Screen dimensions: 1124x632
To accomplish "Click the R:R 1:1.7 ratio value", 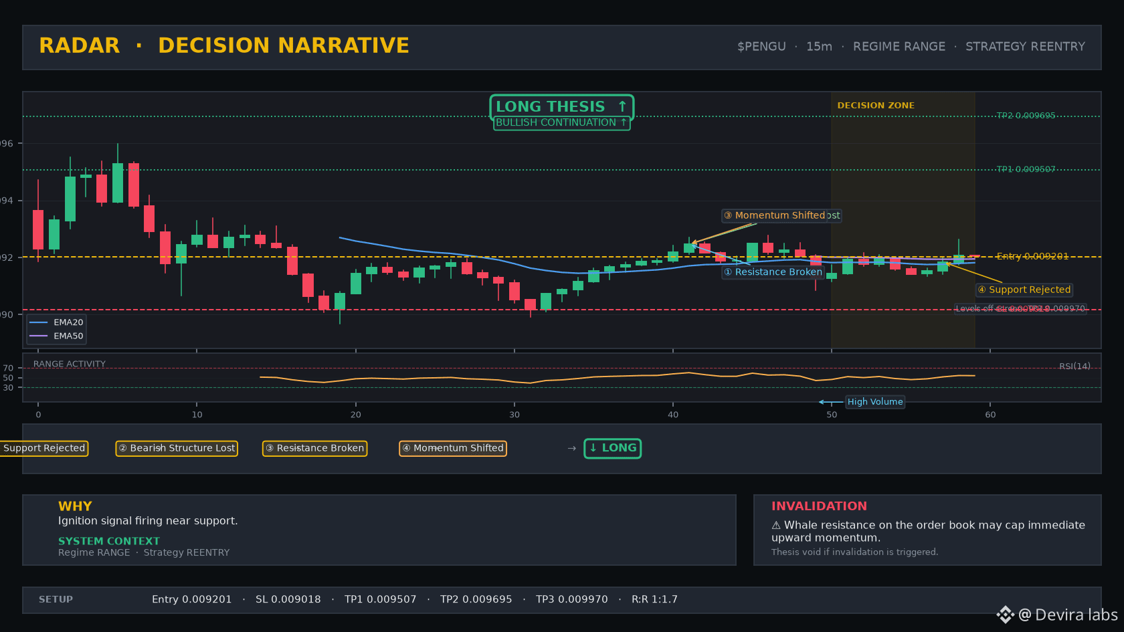I will pos(654,599).
